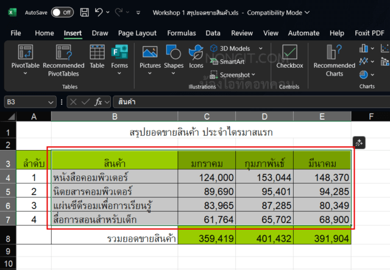Click the formula bar containing สินค้า

(251, 102)
